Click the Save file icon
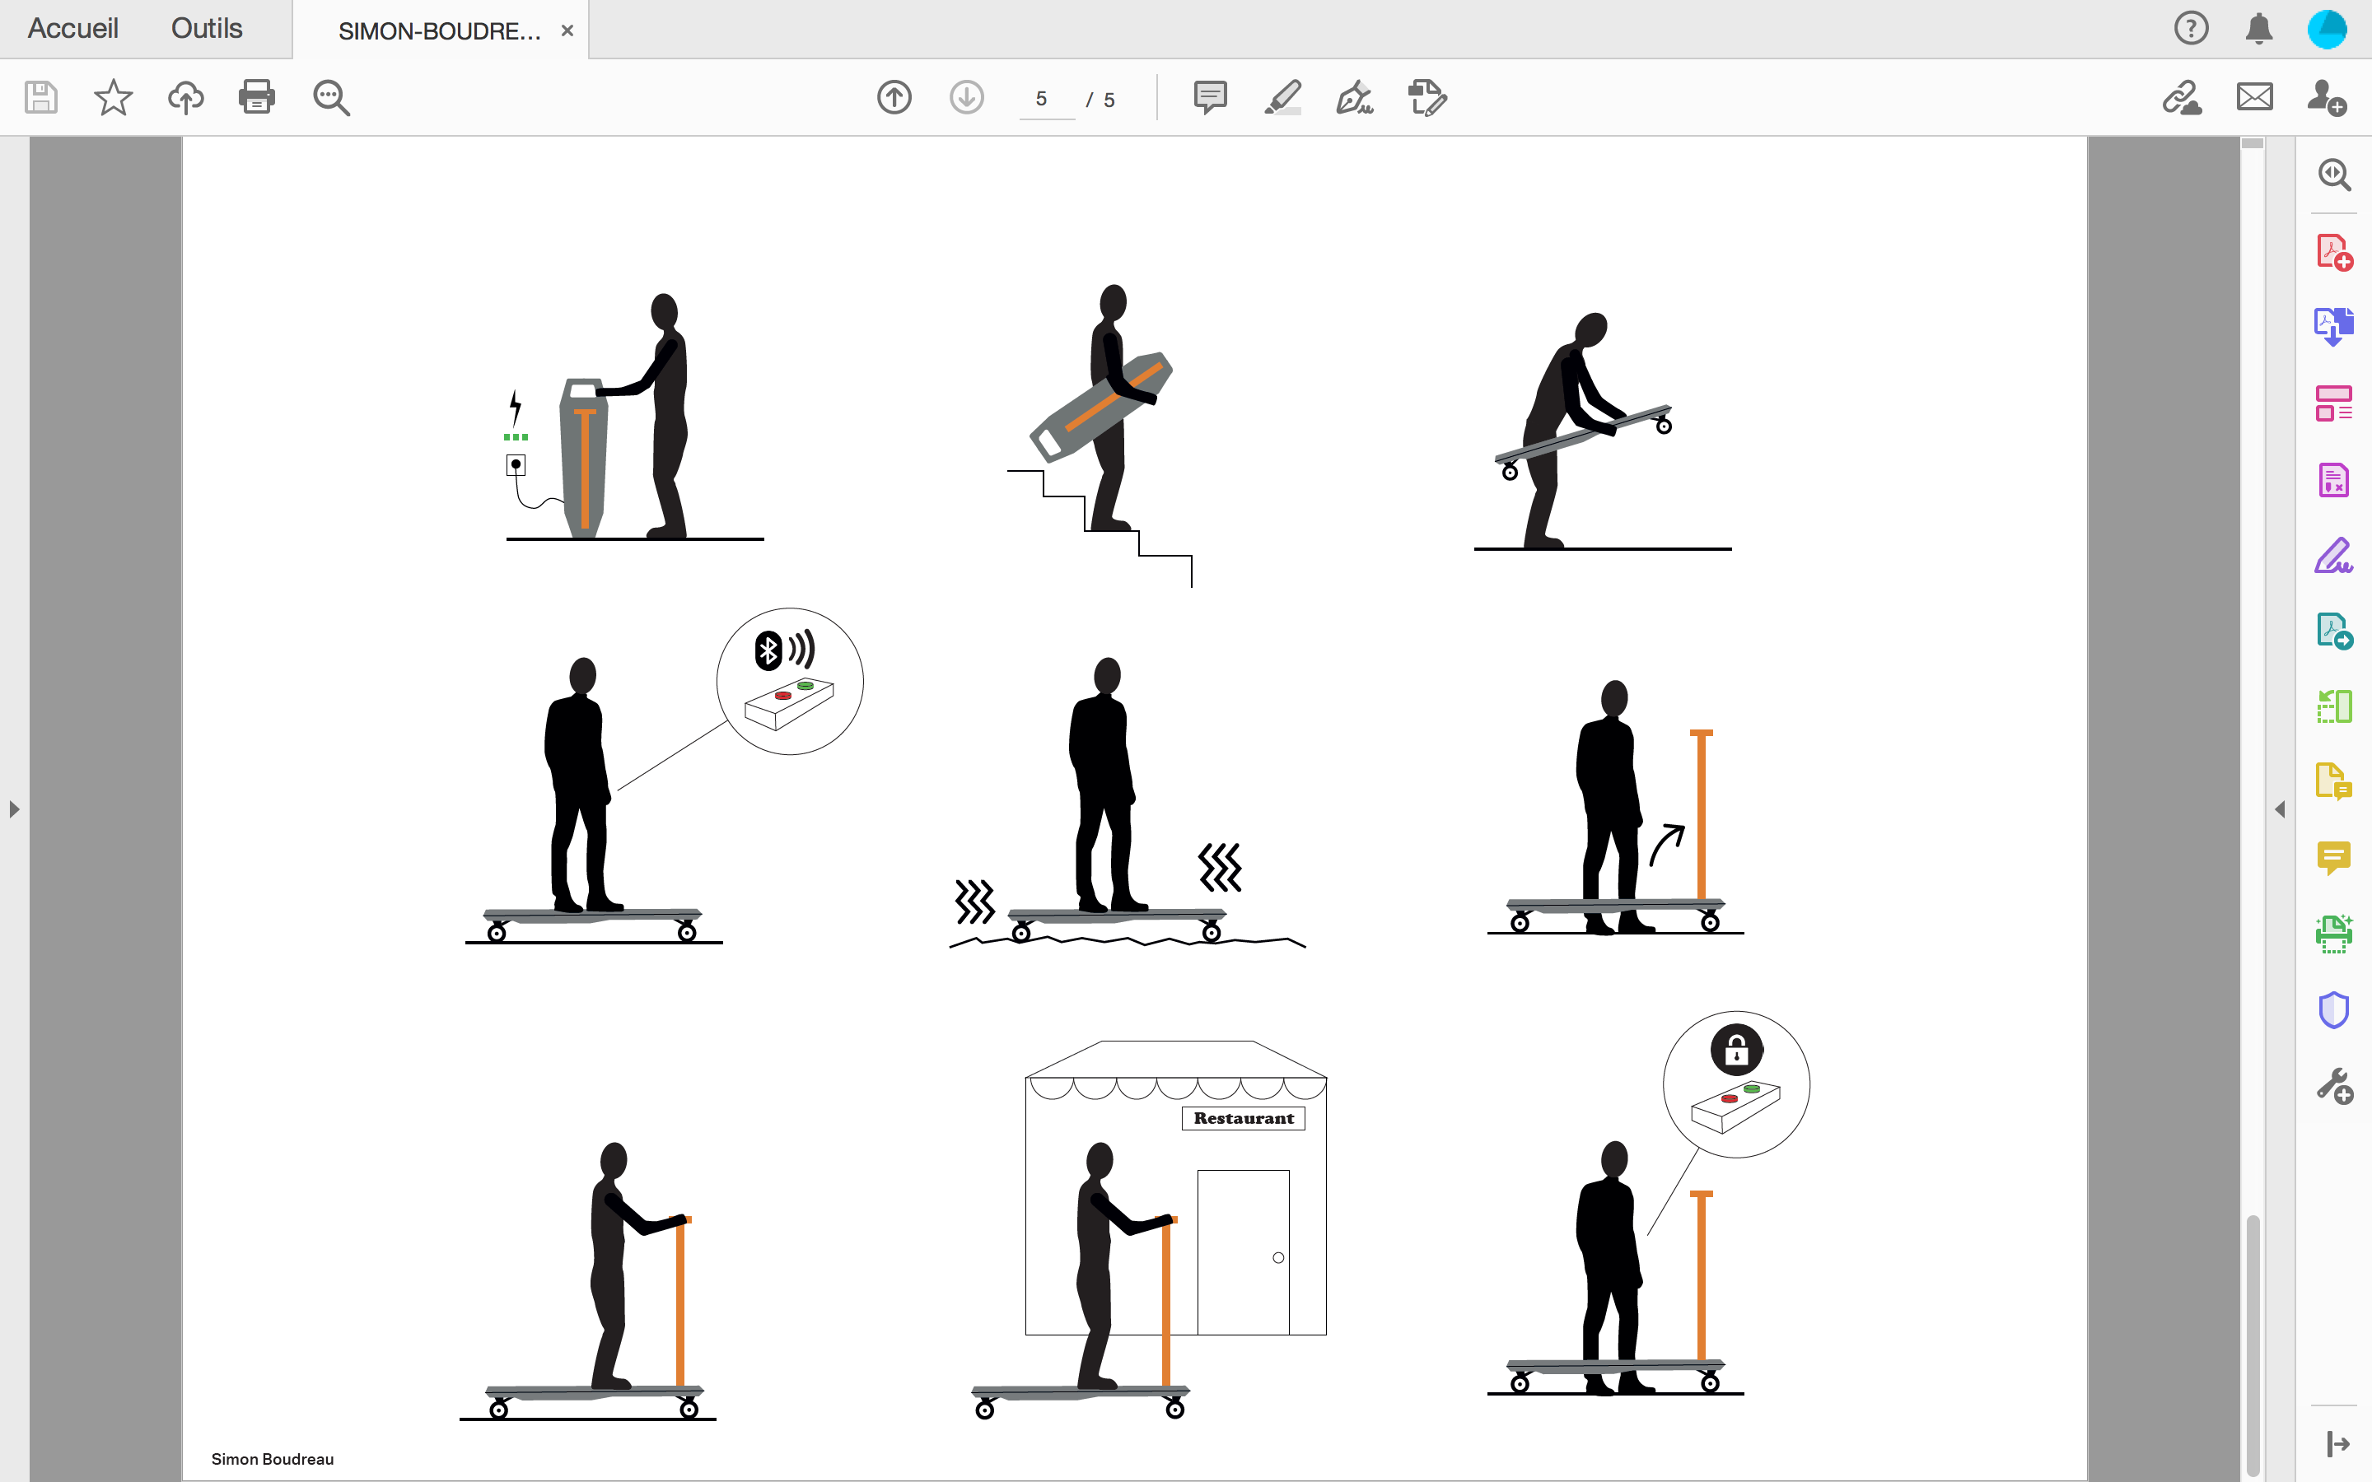2372x1482 pixels. 40,97
